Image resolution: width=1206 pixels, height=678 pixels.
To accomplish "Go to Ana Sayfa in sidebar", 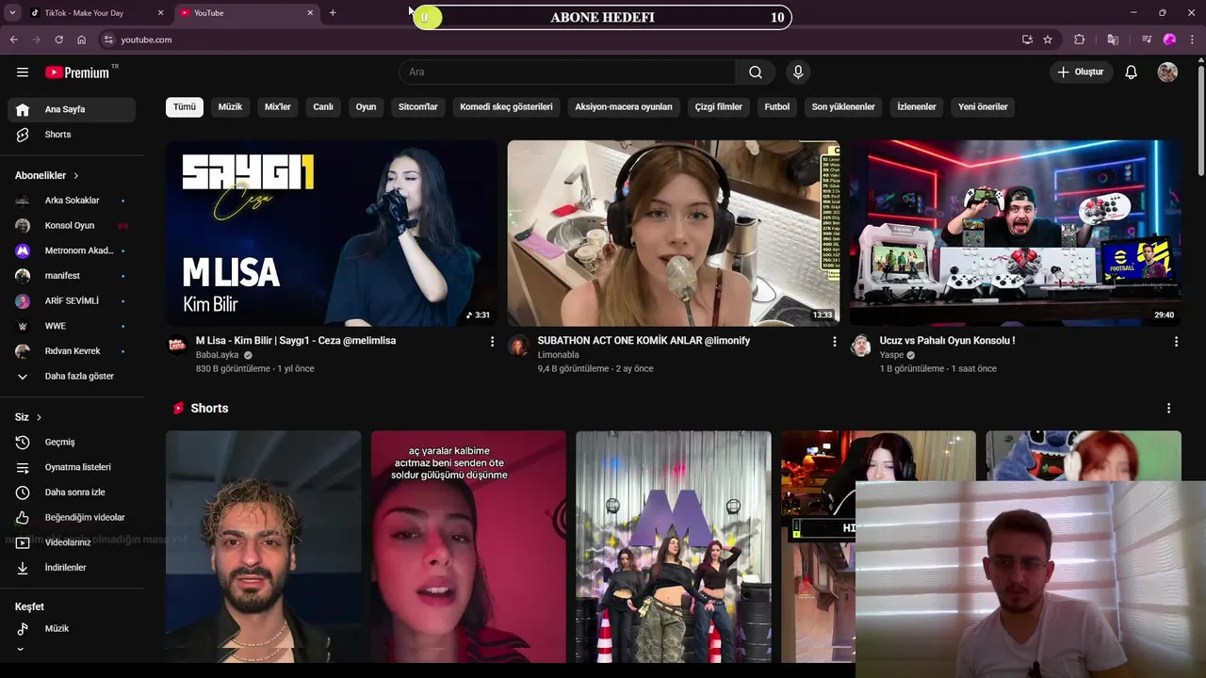I will click(x=72, y=109).
